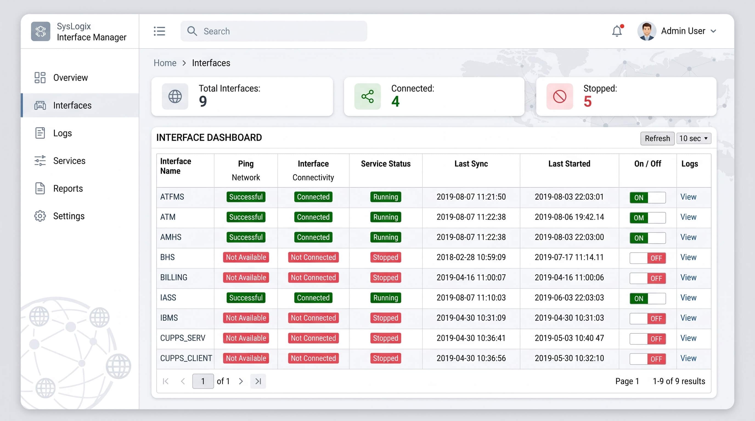View logs for IBMS
The width and height of the screenshot is (755, 421).
[688, 318]
